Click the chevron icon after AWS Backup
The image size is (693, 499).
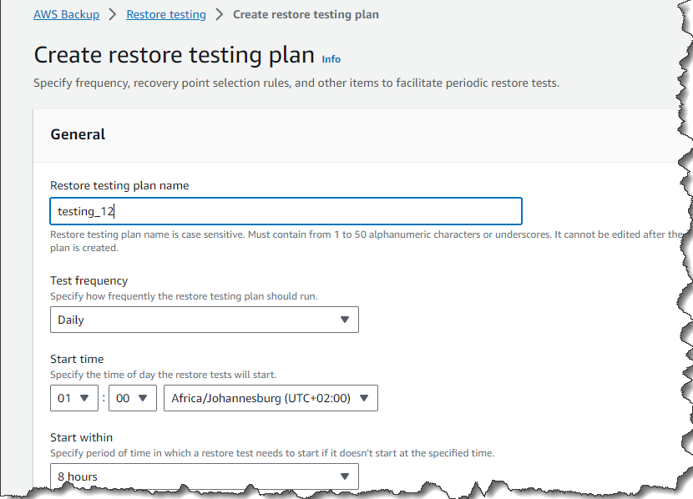click(x=113, y=14)
